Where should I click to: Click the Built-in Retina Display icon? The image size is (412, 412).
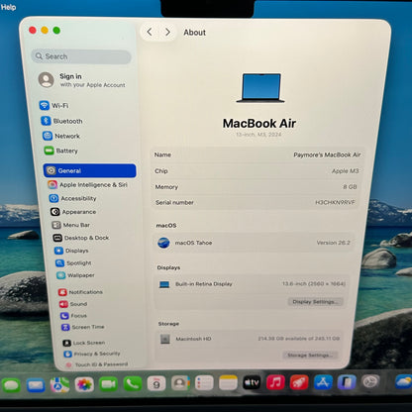pos(164,284)
